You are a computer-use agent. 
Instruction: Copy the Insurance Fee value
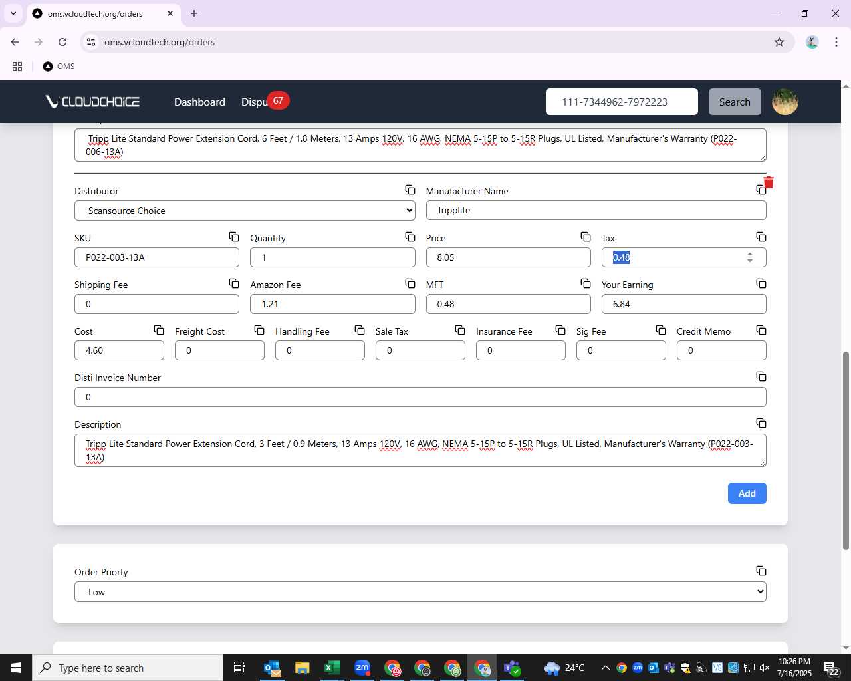pyautogui.click(x=560, y=330)
